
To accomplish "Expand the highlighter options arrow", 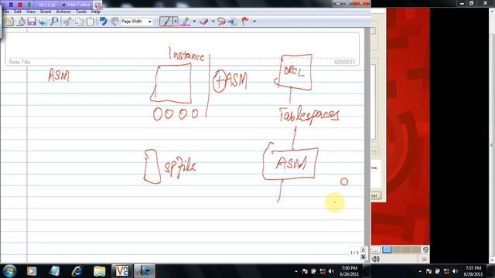I will (194, 22).
